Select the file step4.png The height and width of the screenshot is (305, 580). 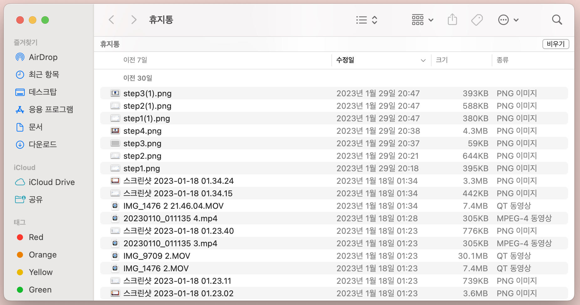pos(142,131)
